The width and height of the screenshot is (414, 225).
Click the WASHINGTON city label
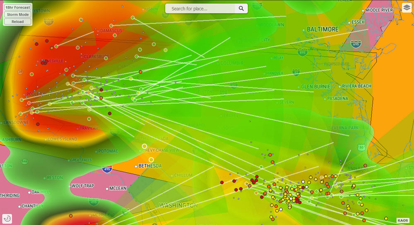point(178,205)
